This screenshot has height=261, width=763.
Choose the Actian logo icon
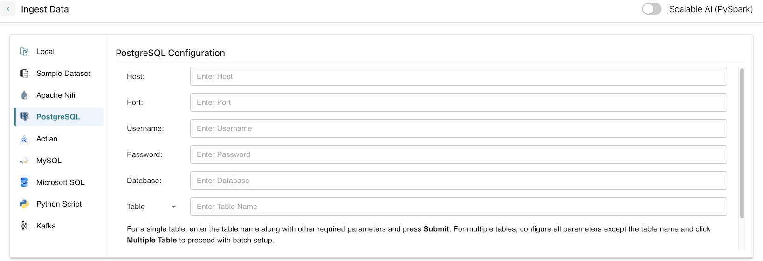(24, 139)
